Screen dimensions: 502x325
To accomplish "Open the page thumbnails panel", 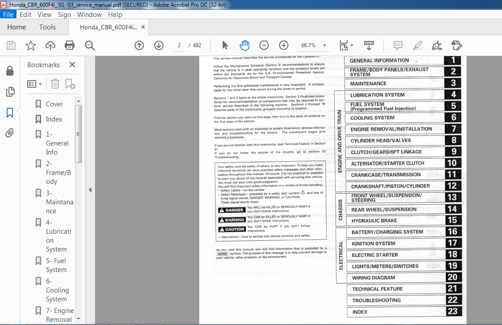I will tap(10, 92).
